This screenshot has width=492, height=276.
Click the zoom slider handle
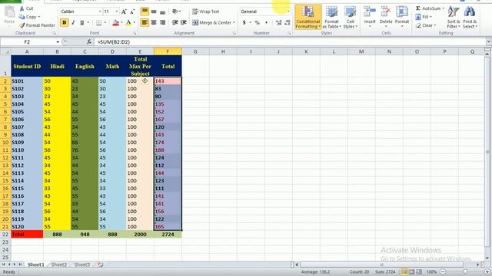tap(465, 272)
